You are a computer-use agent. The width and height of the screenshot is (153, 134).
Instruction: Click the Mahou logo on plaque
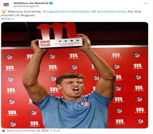[45, 44]
